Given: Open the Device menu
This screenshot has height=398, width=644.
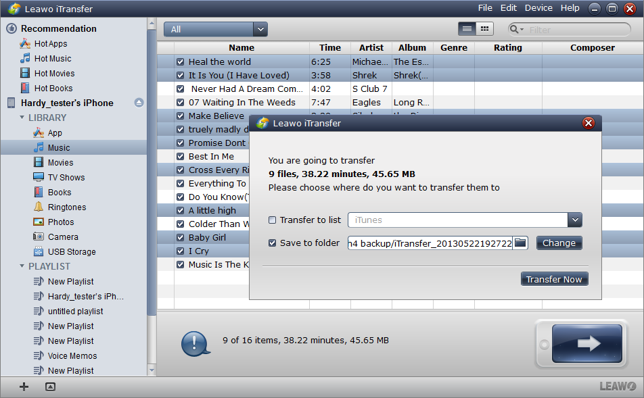Looking at the screenshot, I should [538, 8].
